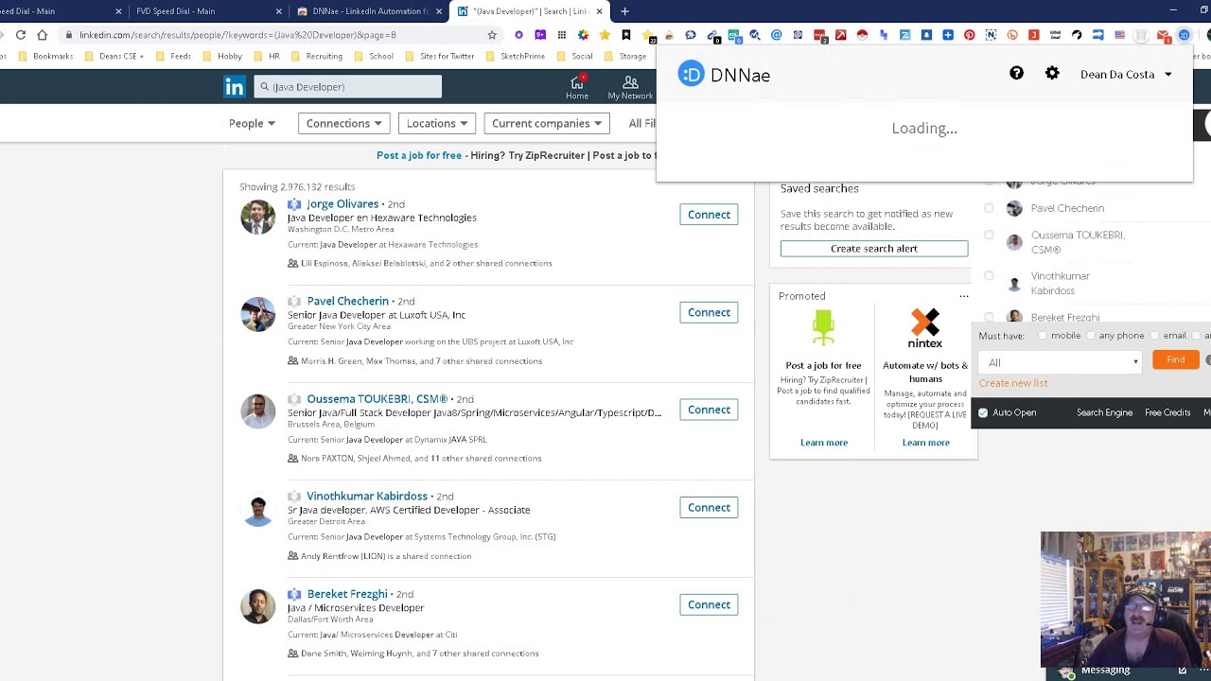1211x681 pixels.
Task: Open Free Credits in DNNae footer
Action: click(x=1167, y=413)
